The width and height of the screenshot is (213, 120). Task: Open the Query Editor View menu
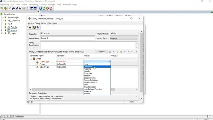pyautogui.click(x=49, y=23)
